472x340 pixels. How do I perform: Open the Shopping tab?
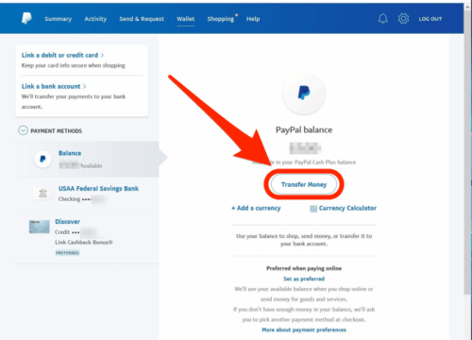221,19
